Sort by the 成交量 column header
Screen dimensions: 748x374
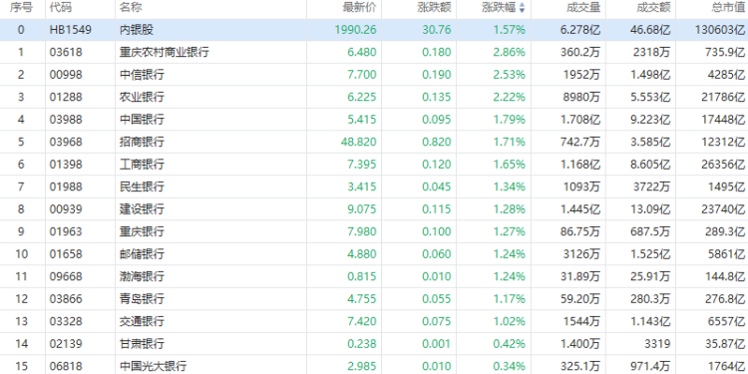[583, 8]
